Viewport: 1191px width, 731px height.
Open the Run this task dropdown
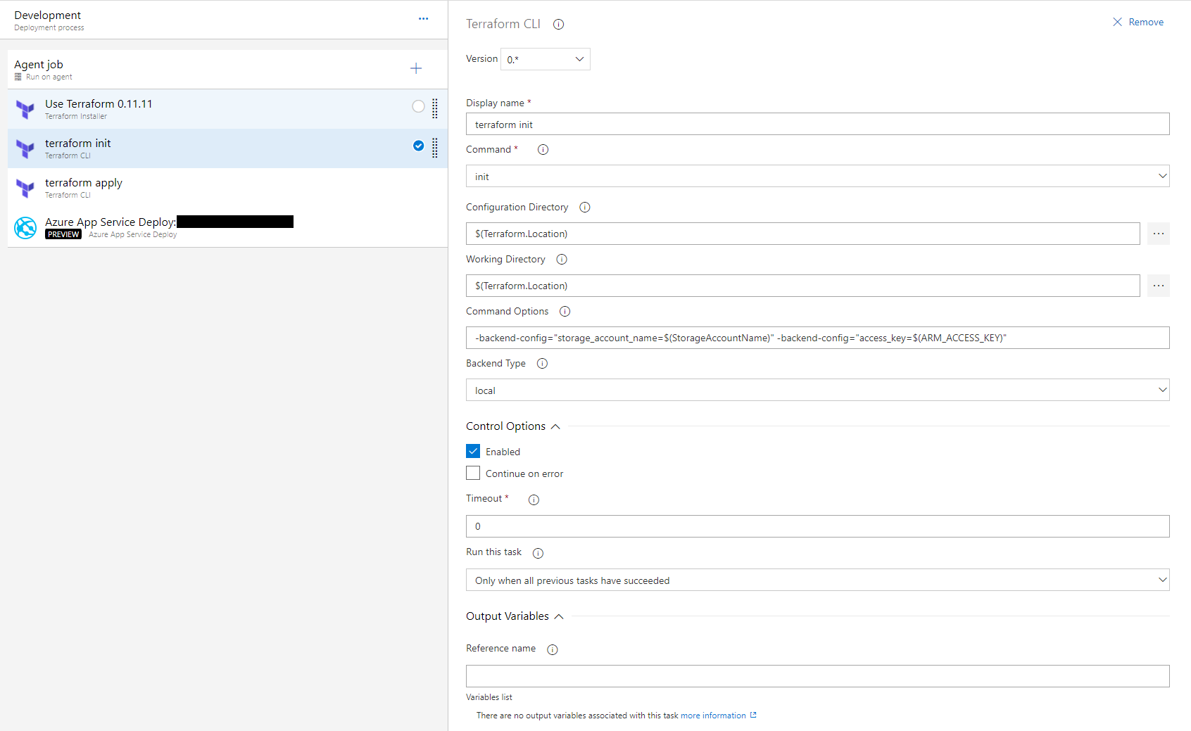pyautogui.click(x=818, y=580)
